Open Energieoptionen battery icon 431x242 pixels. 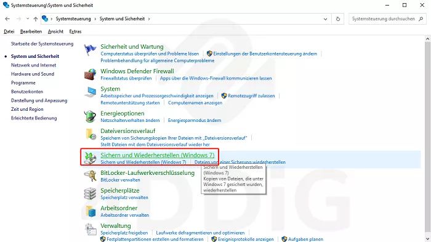point(90,116)
